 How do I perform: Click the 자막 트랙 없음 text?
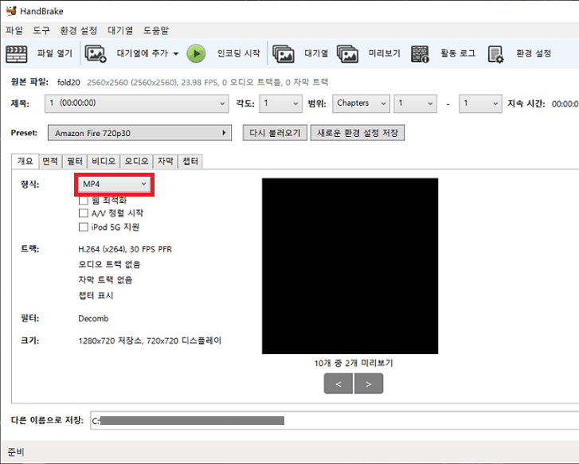tap(106, 280)
